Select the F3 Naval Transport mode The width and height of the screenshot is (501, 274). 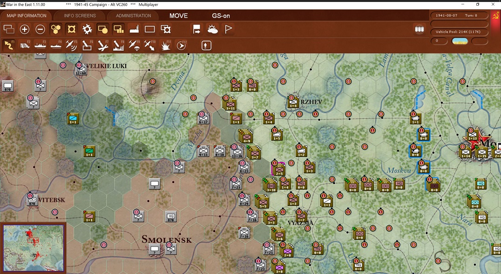point(40,45)
